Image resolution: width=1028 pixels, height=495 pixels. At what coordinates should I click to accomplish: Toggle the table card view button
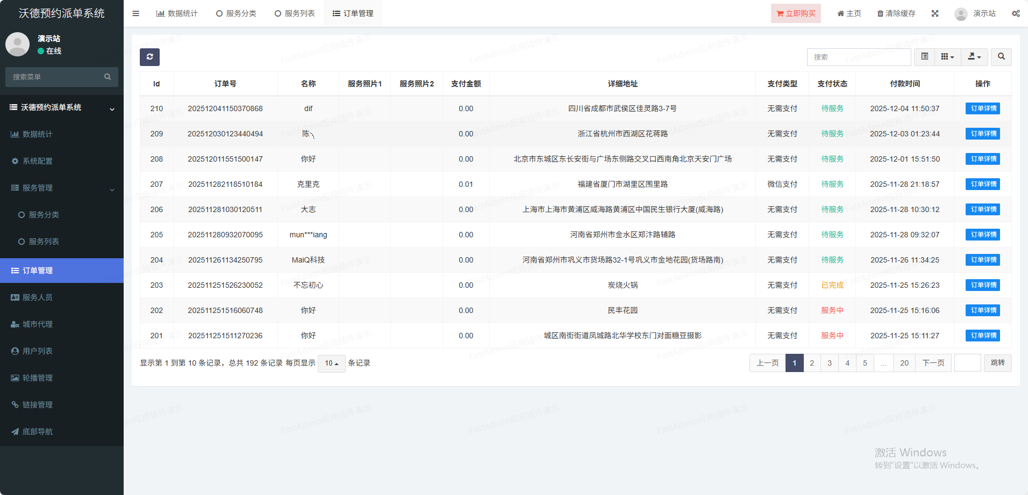924,57
